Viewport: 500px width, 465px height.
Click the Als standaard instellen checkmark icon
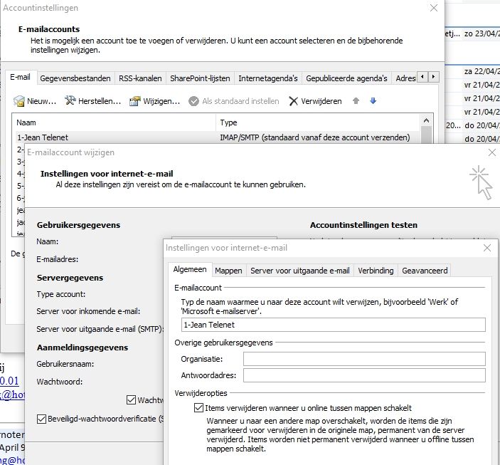193,101
